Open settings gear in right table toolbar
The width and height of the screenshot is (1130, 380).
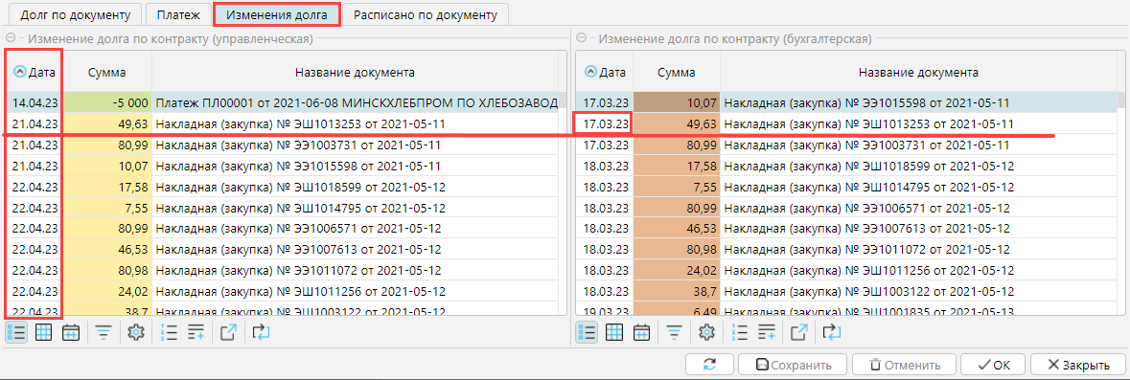707,332
